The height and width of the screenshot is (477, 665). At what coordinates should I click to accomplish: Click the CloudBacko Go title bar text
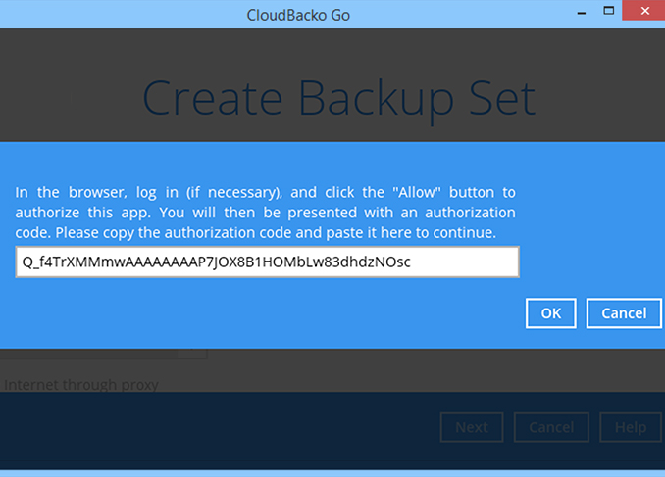[298, 16]
